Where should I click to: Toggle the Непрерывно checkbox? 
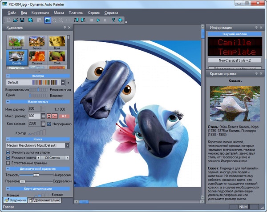50,124
